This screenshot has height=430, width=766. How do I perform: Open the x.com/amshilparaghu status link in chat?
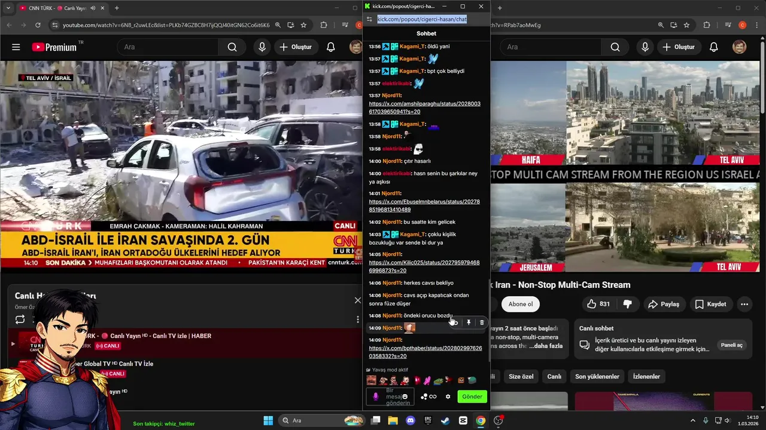click(x=424, y=107)
